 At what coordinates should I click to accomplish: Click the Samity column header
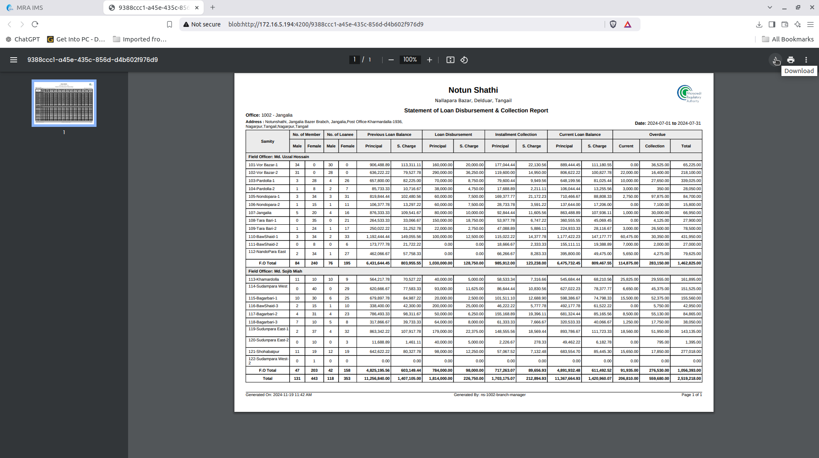coord(268,141)
